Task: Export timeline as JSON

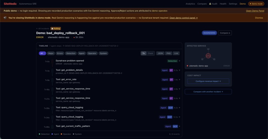Action: point(160,53)
